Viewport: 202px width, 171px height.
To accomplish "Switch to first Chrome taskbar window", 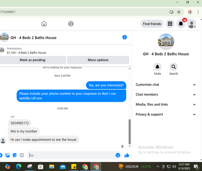I will (x=85, y=167).
